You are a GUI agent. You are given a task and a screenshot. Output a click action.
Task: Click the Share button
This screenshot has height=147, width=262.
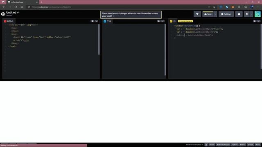coord(257,145)
